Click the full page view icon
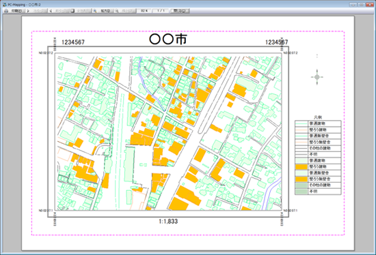This screenshot has height=255, width=376. pyautogui.click(x=73, y=11)
